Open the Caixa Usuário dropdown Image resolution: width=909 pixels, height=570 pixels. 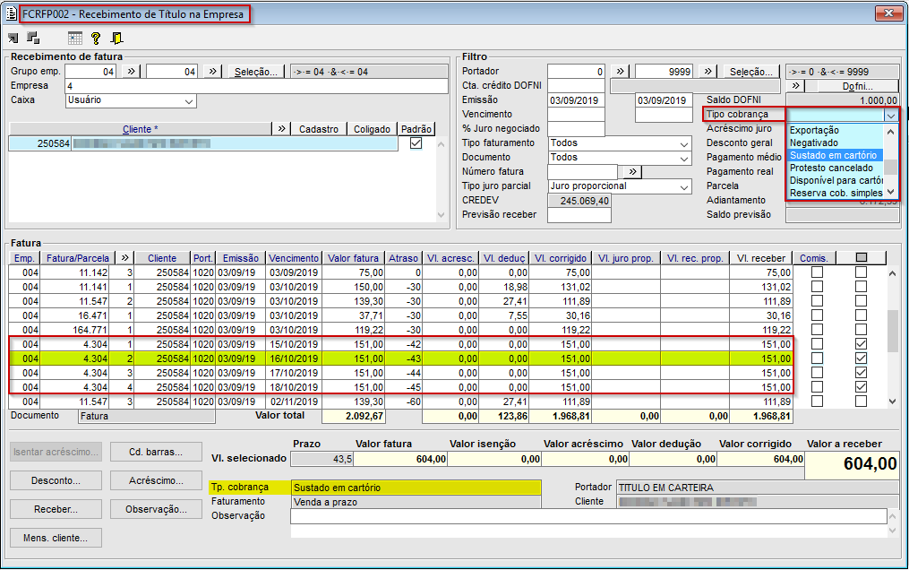(x=188, y=101)
